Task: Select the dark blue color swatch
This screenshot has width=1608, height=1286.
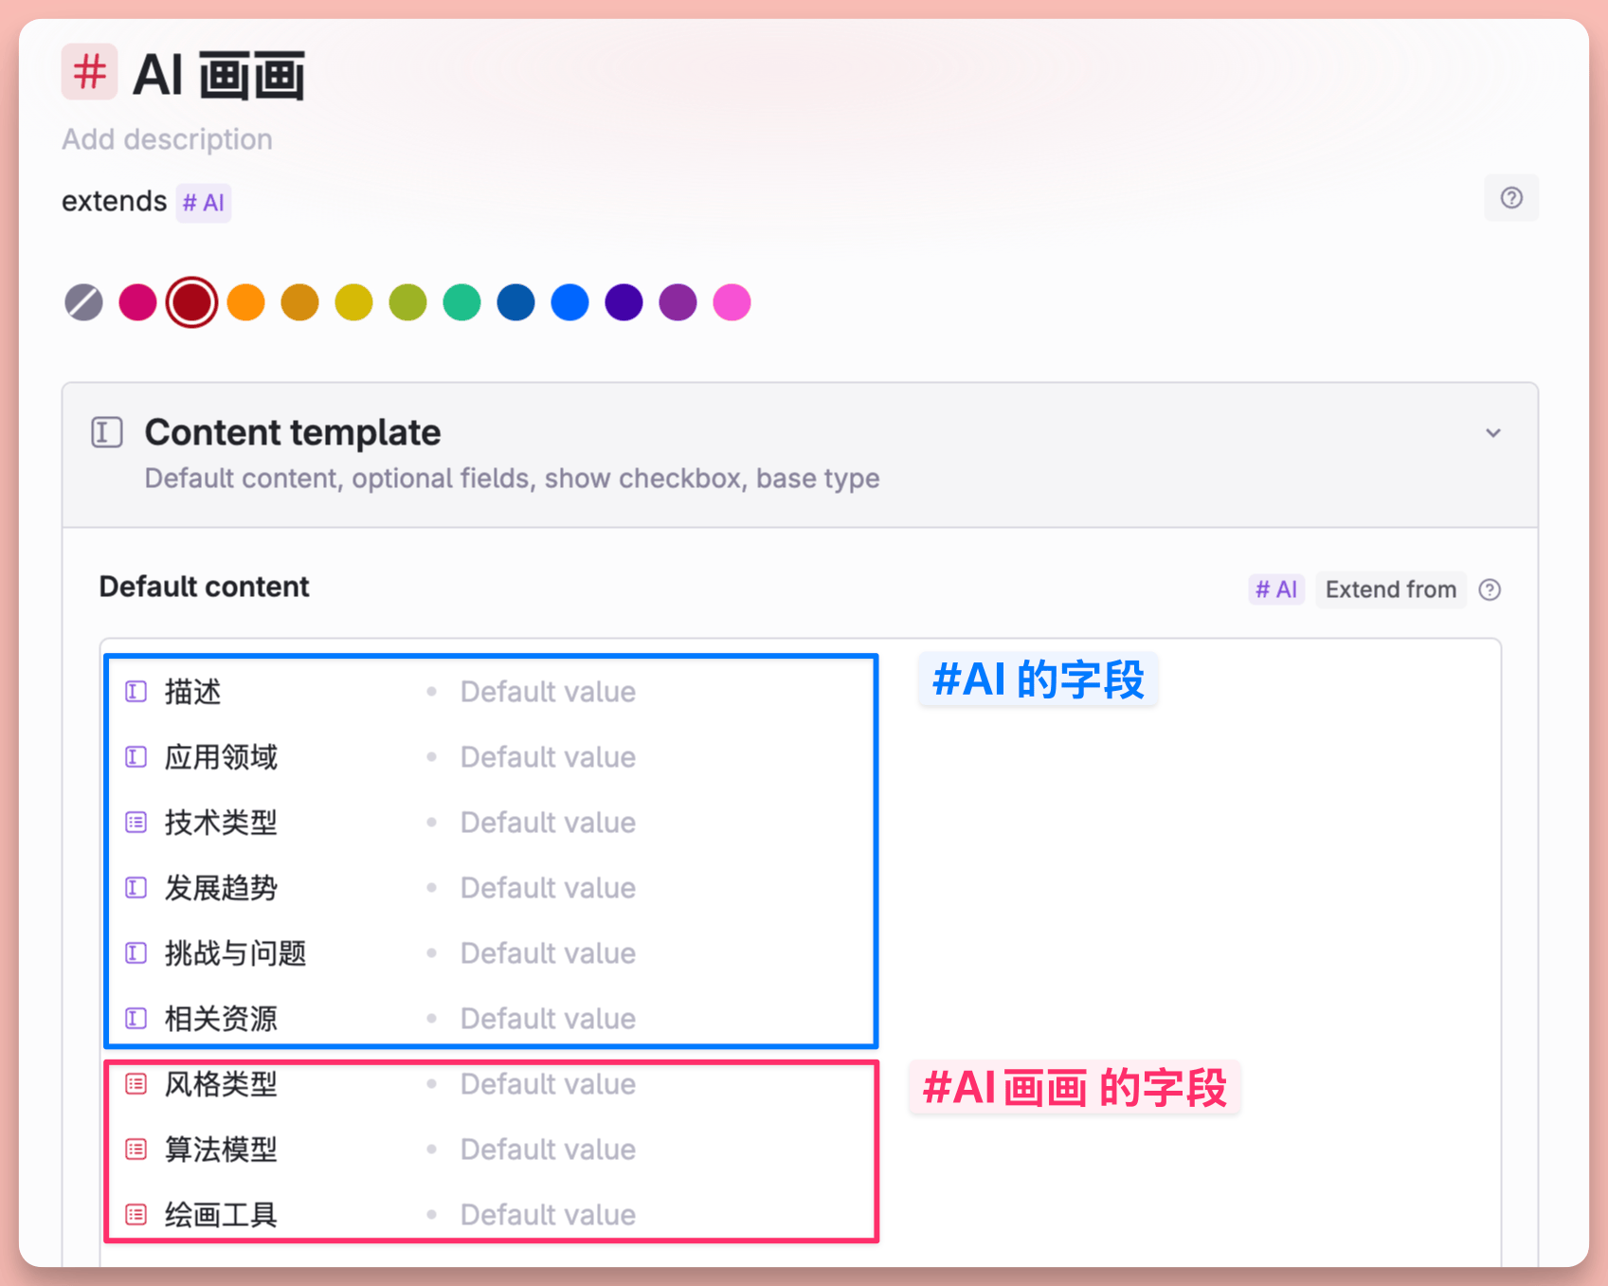Action: pos(516,302)
